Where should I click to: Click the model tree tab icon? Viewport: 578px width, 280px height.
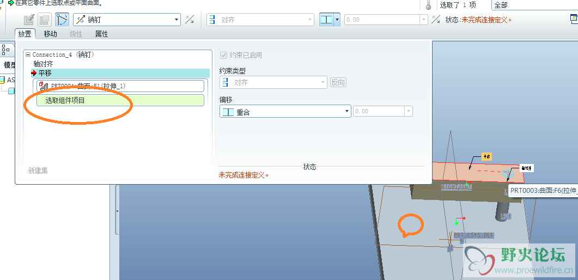(x=5, y=48)
